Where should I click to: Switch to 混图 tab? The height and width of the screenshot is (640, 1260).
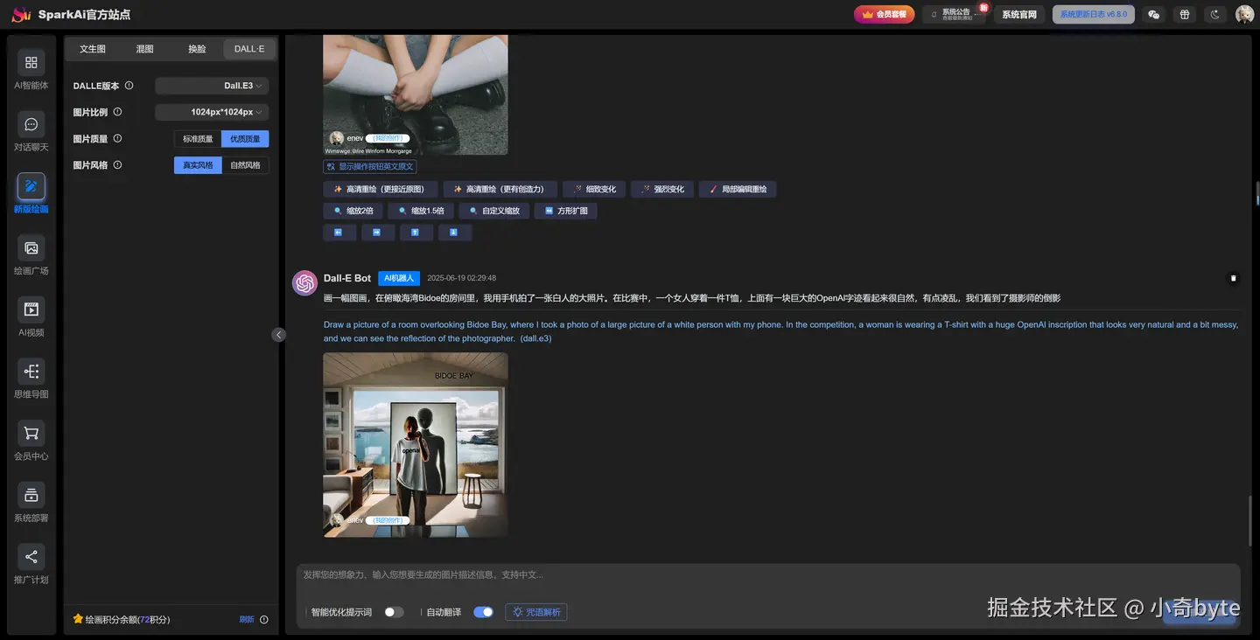point(145,49)
